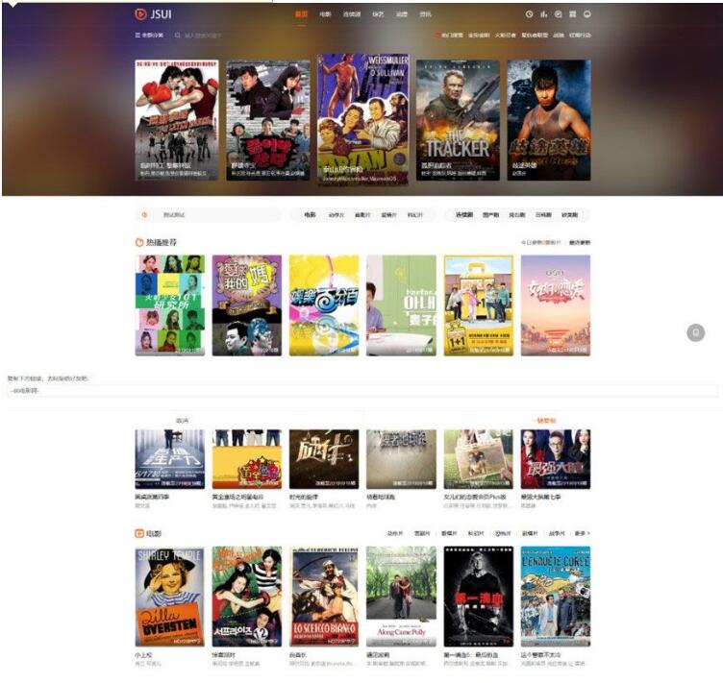Open the Along Came Polly poster

[401, 597]
